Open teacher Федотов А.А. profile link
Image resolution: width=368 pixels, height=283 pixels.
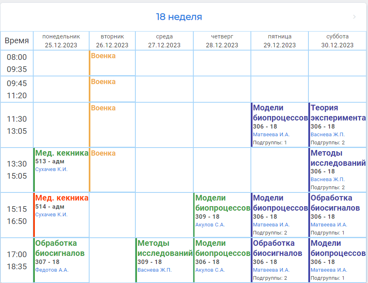click(52, 270)
